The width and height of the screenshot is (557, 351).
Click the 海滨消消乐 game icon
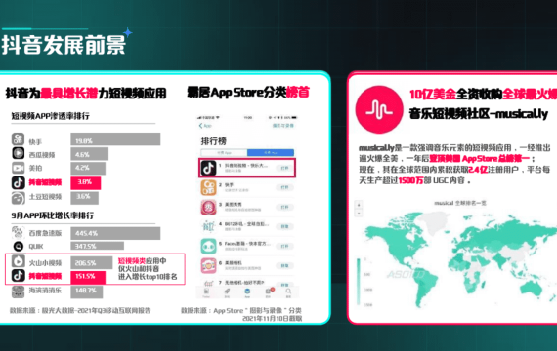point(19,292)
